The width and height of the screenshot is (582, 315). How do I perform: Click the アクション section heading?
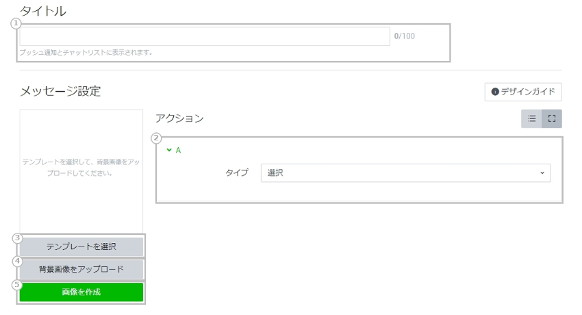click(x=179, y=118)
